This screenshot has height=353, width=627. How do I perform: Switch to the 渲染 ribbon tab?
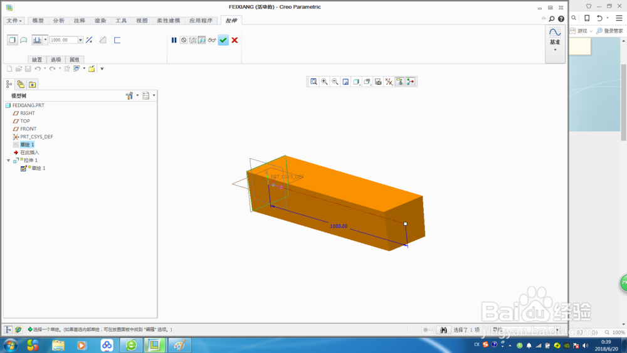pyautogui.click(x=100, y=21)
